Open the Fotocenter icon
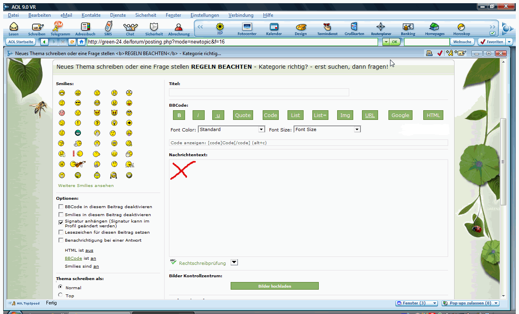The image size is (519, 314). point(247,28)
